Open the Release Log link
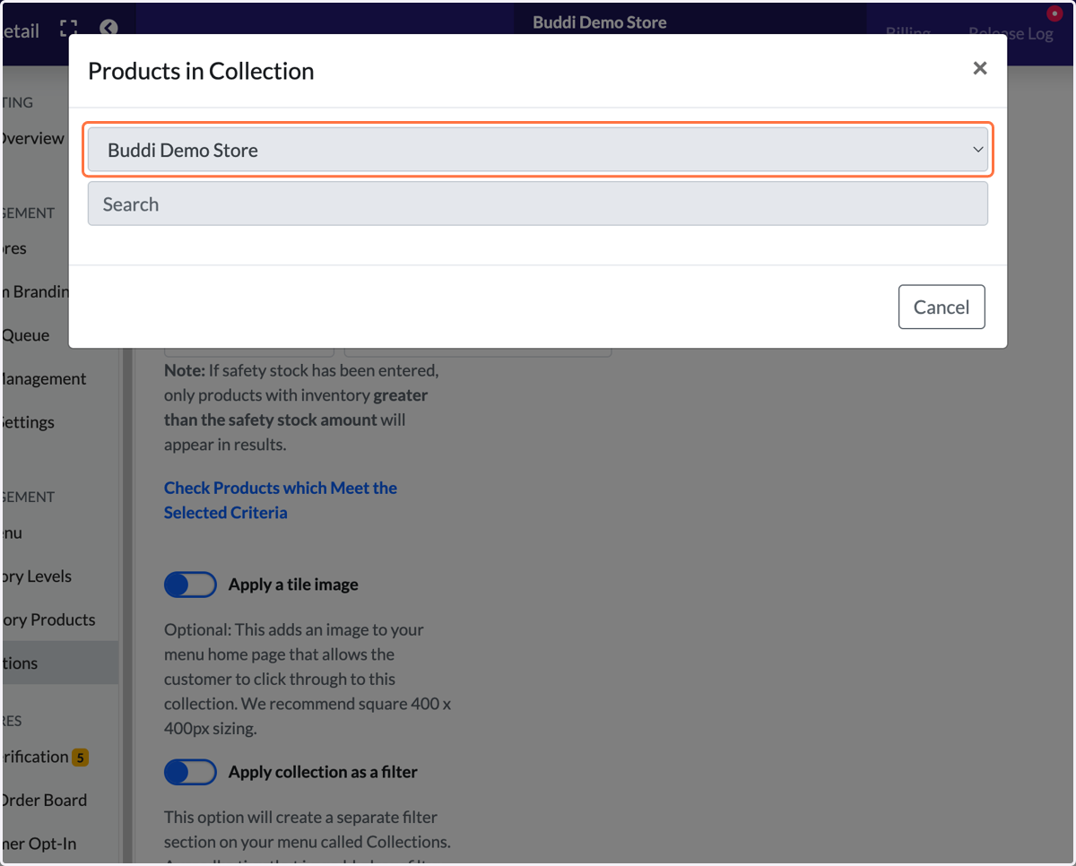Screen dimensions: 1076x866 point(1011,33)
